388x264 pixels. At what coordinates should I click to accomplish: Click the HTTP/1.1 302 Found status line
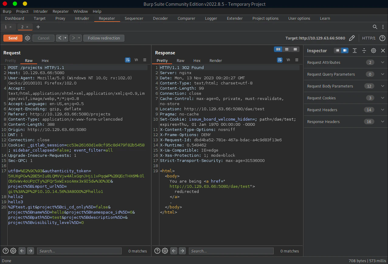coord(182,67)
